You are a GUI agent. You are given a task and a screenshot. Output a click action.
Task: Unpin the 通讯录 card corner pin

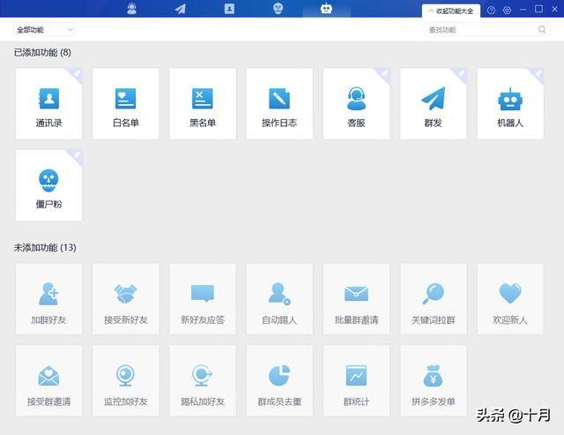[76, 74]
